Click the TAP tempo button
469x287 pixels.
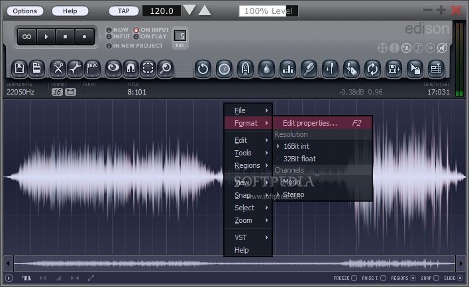pyautogui.click(x=123, y=11)
